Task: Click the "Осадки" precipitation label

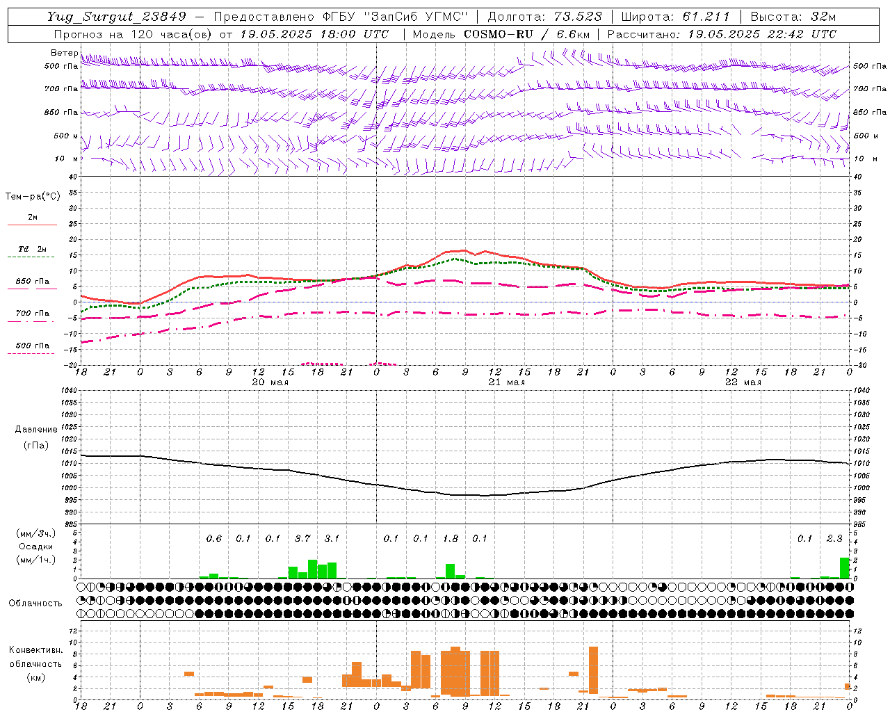Action: (35, 547)
